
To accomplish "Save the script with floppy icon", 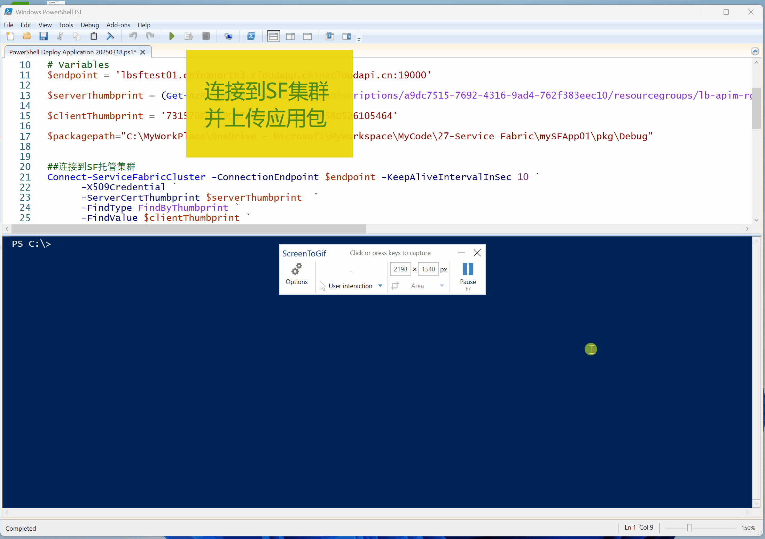I will pyautogui.click(x=44, y=36).
